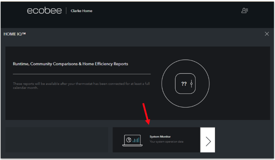Click the thermostat question-mark illustration
This screenshot has height=160, width=275.
tap(185, 84)
